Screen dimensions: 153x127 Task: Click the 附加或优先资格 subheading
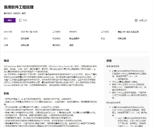click(x=113, y=103)
